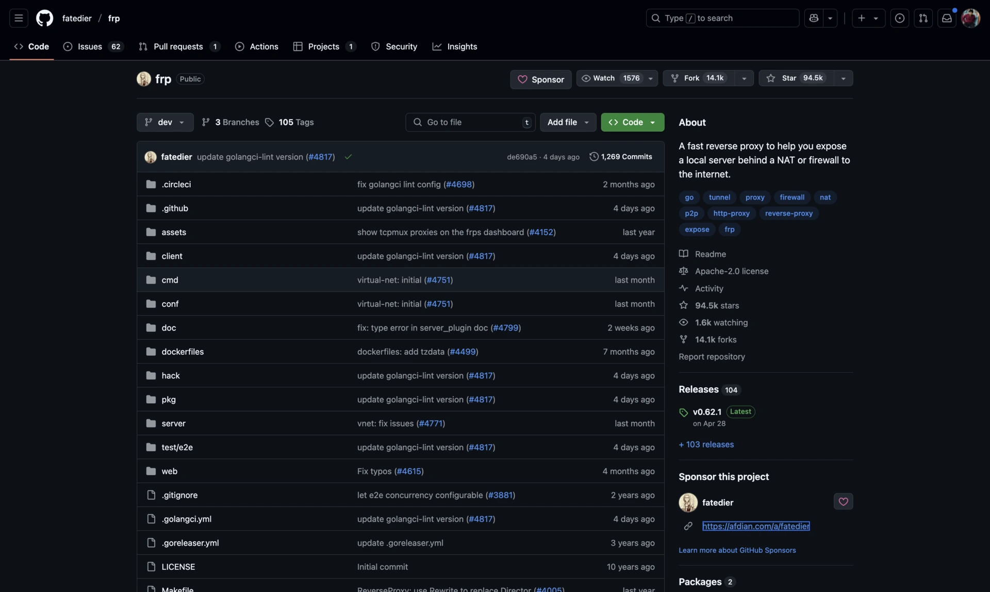
Task: Open Copilot chat icon in header
Action: pos(814,18)
